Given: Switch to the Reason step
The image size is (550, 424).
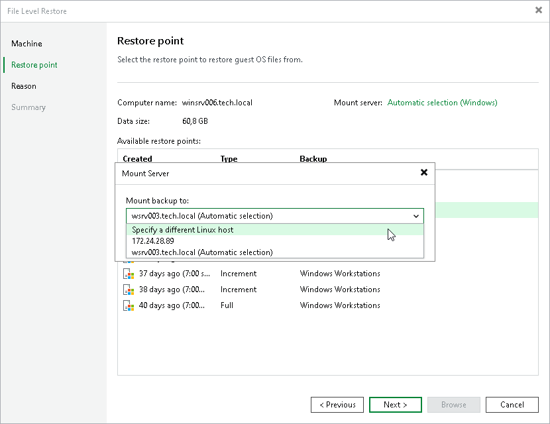Looking at the screenshot, I should coord(23,86).
